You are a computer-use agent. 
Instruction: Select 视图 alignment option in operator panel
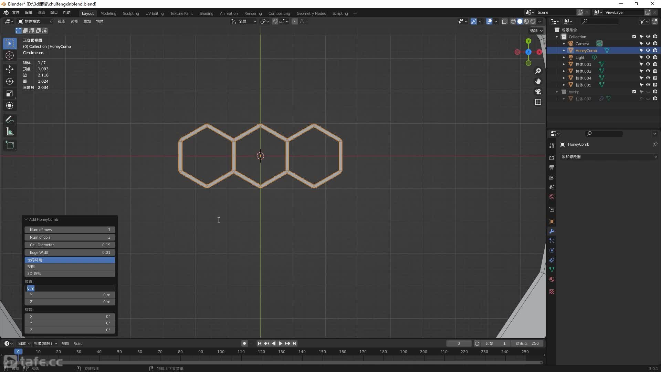[70, 267]
